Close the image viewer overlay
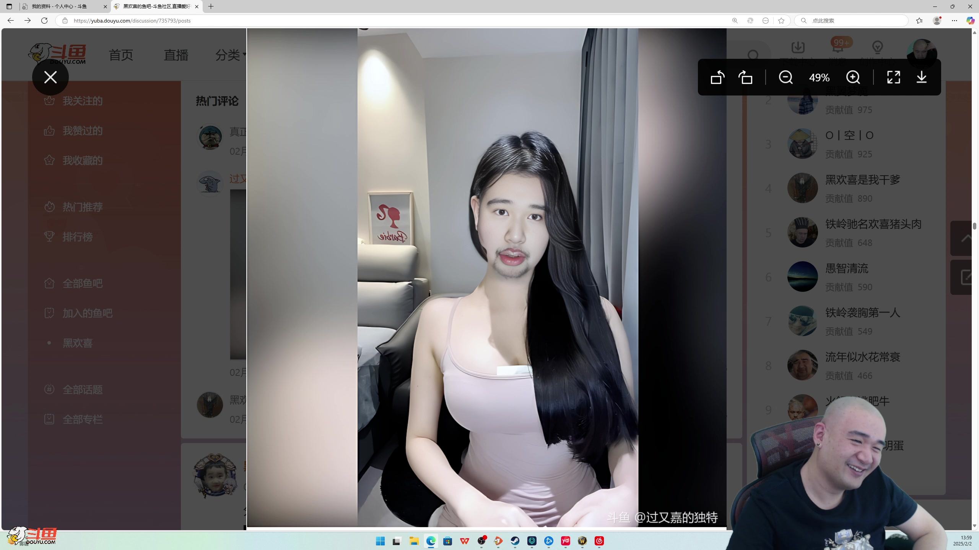 (x=50, y=78)
